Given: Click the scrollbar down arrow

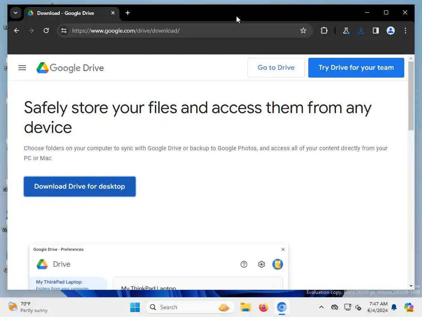Looking at the screenshot, I should (x=411, y=286).
